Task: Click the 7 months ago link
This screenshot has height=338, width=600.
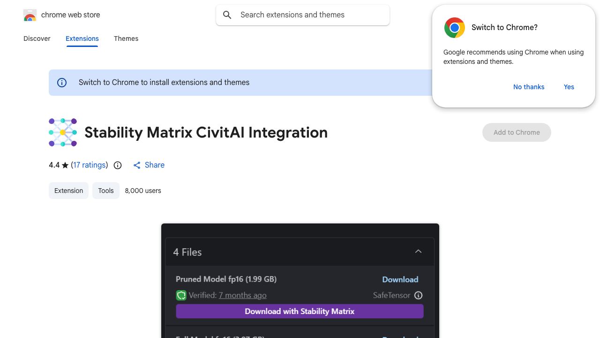Action: click(242, 295)
